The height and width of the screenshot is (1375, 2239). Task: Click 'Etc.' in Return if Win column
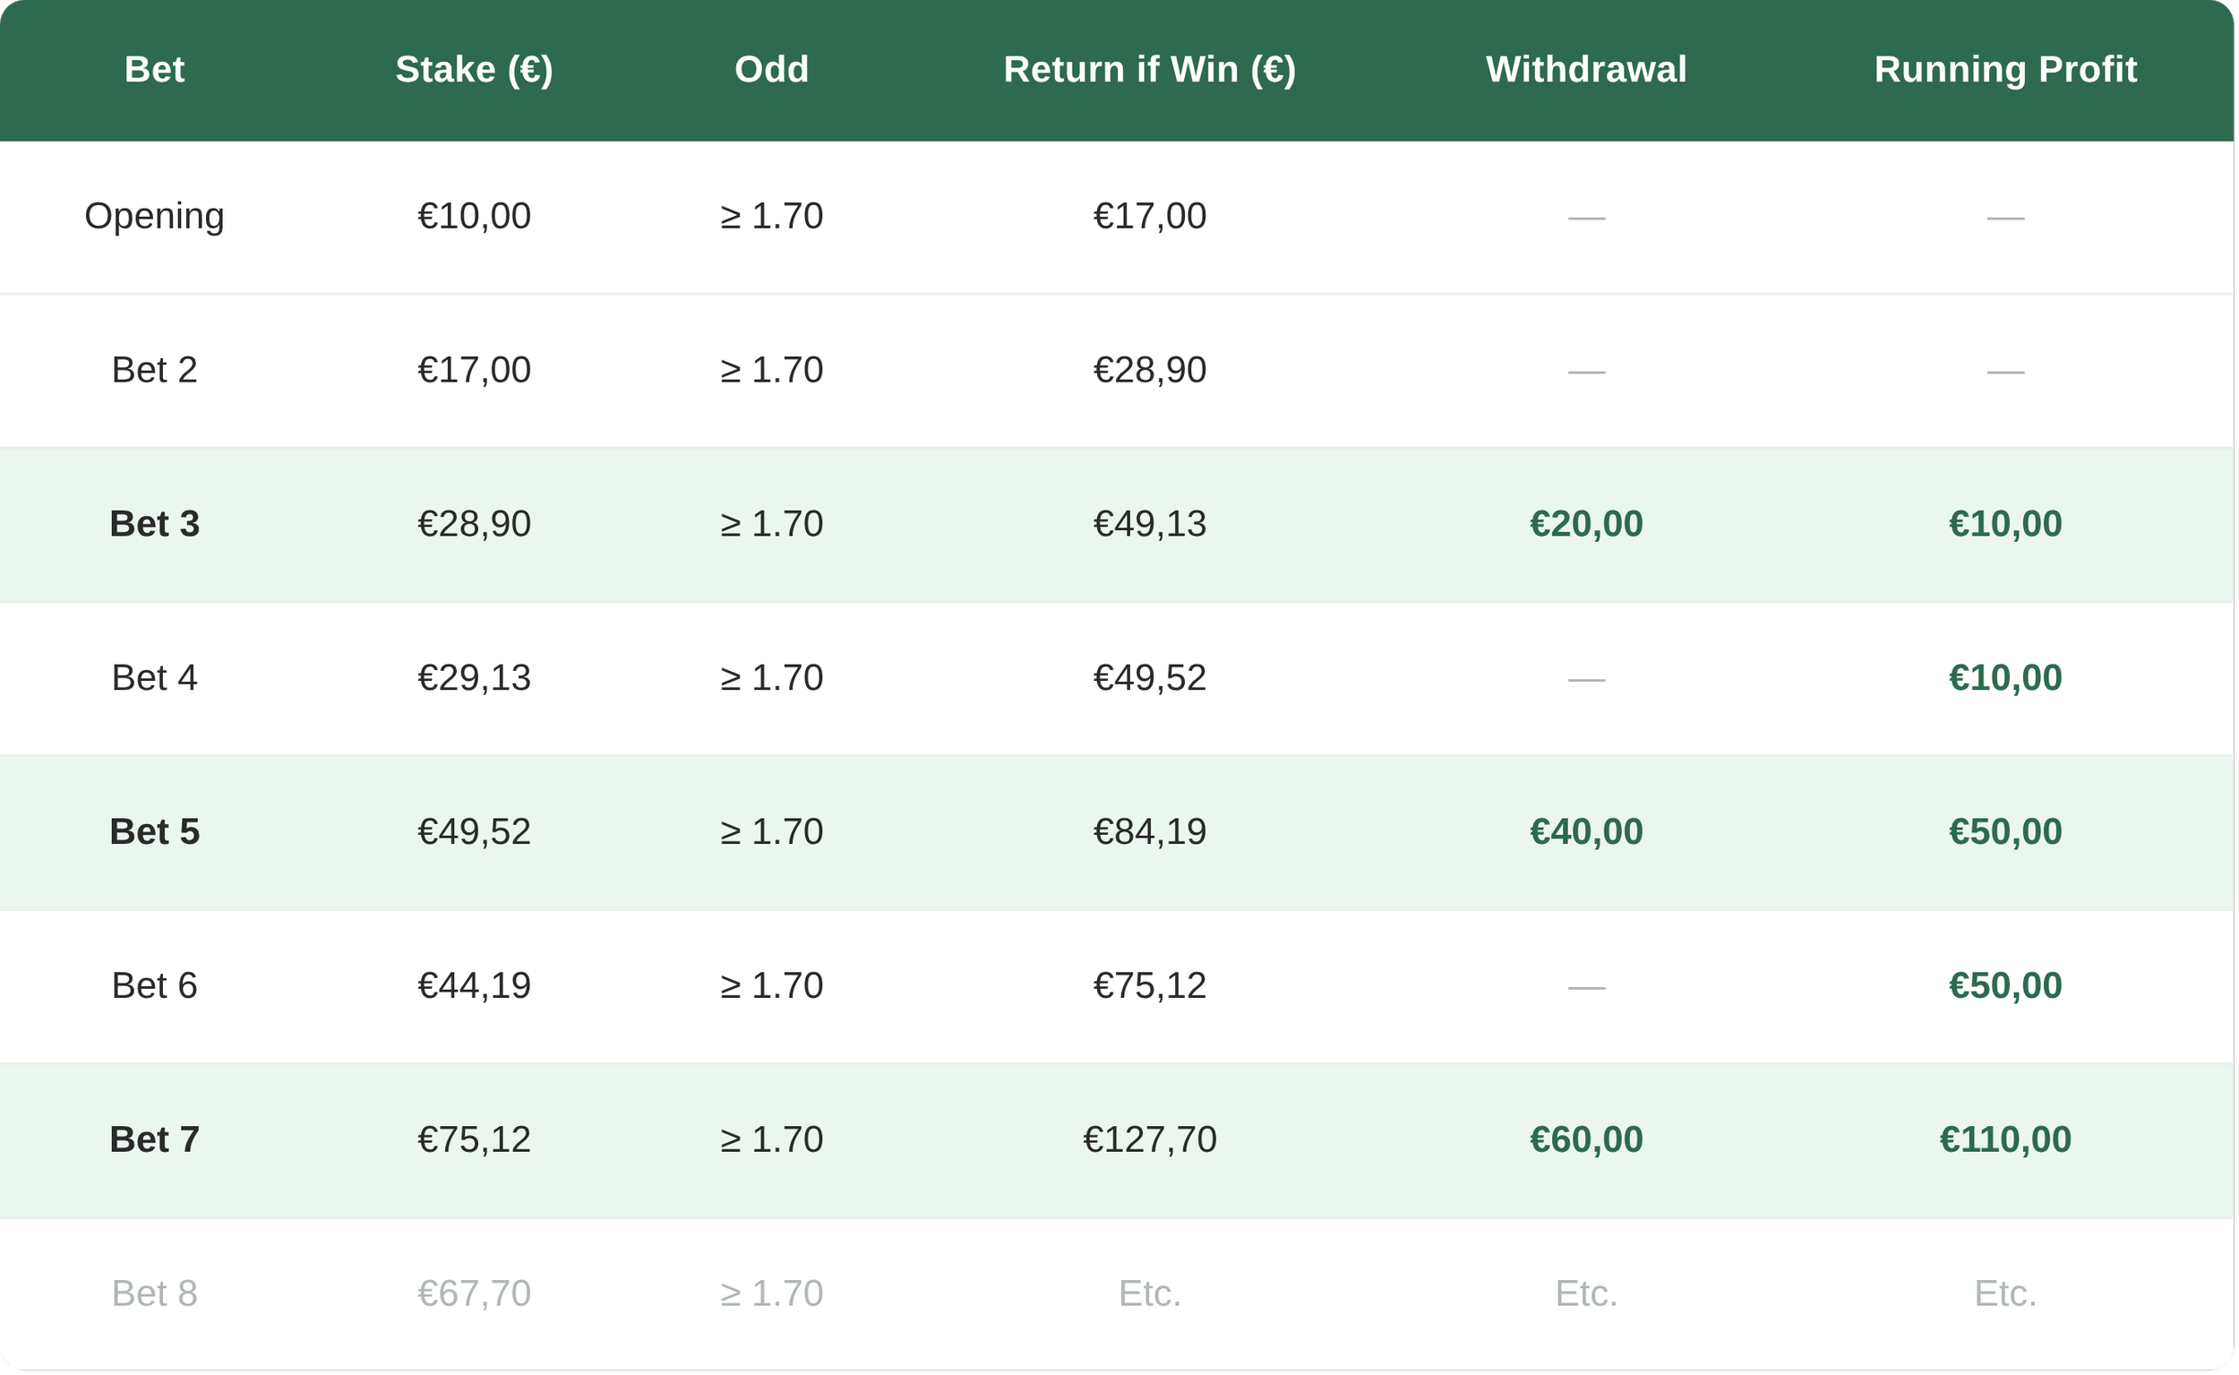(x=1150, y=1294)
